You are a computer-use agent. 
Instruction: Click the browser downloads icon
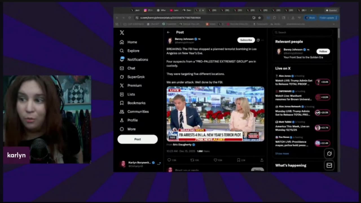pyautogui.click(x=293, y=18)
